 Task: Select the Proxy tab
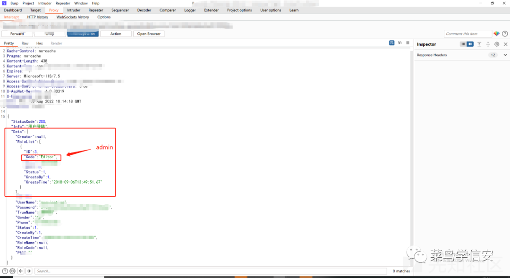54,10
